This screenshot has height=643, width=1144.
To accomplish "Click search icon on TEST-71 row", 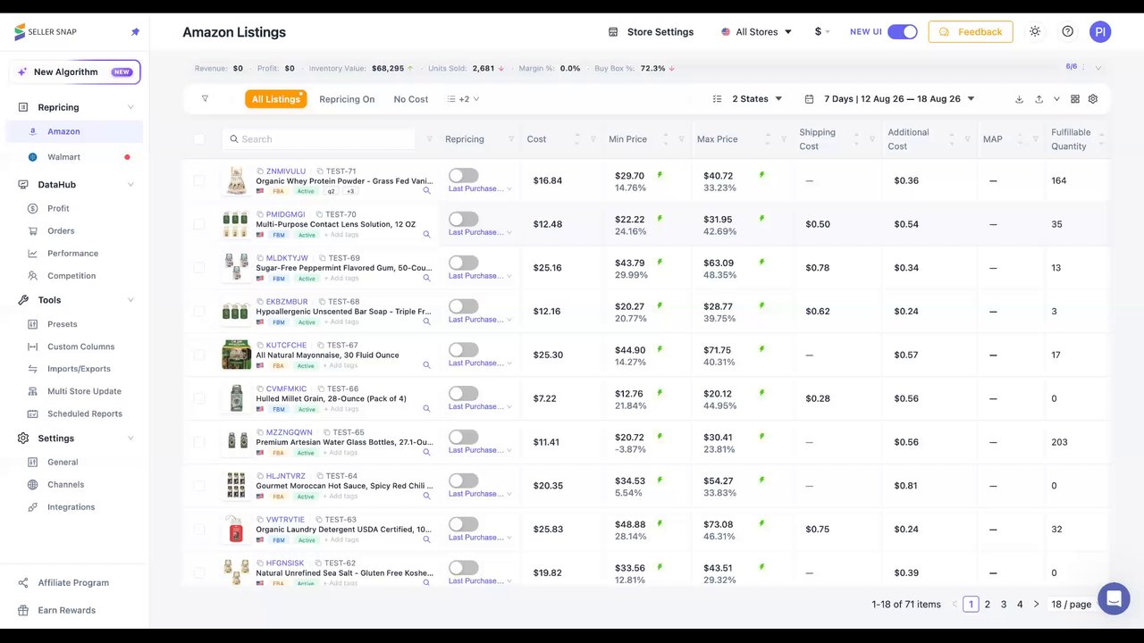I will 426,190.
